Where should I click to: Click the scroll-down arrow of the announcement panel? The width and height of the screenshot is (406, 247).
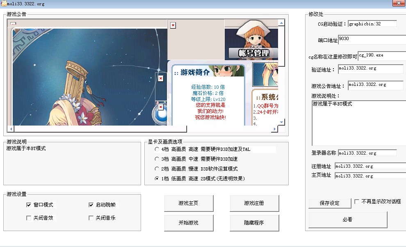pyautogui.click(x=281, y=122)
